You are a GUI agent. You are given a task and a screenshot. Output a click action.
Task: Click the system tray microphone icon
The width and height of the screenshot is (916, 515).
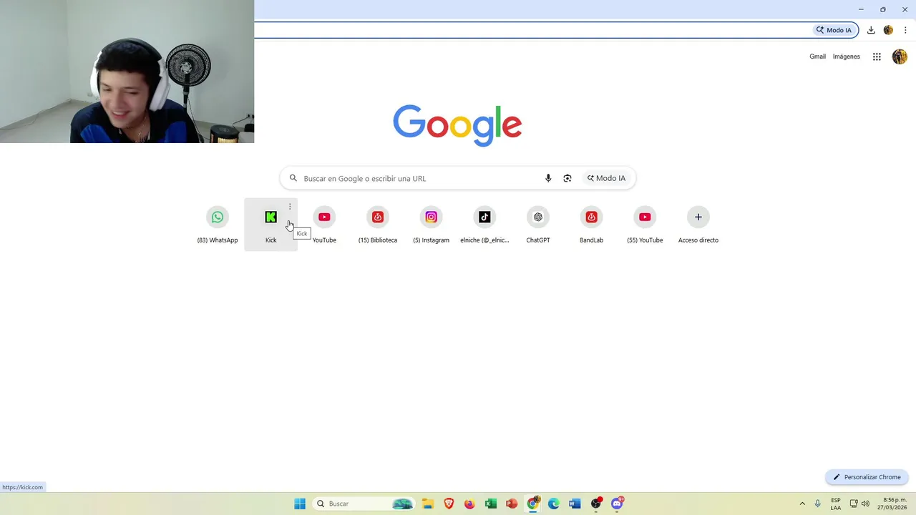(818, 504)
